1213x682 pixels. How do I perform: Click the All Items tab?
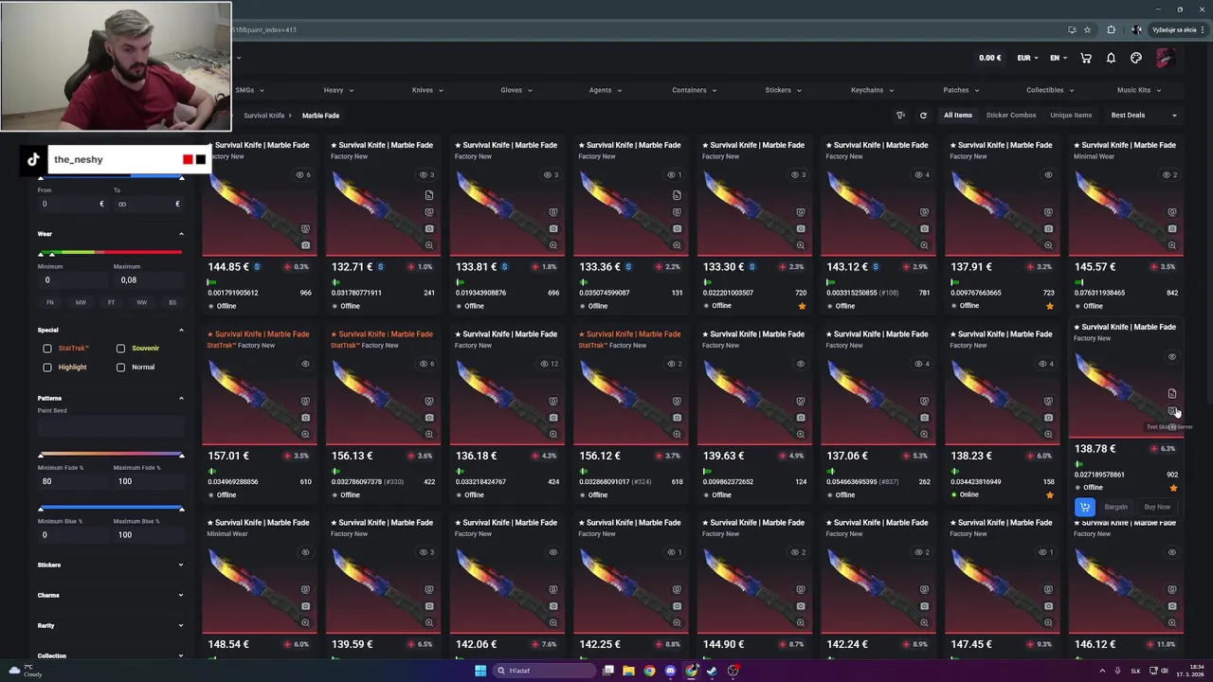point(957,116)
